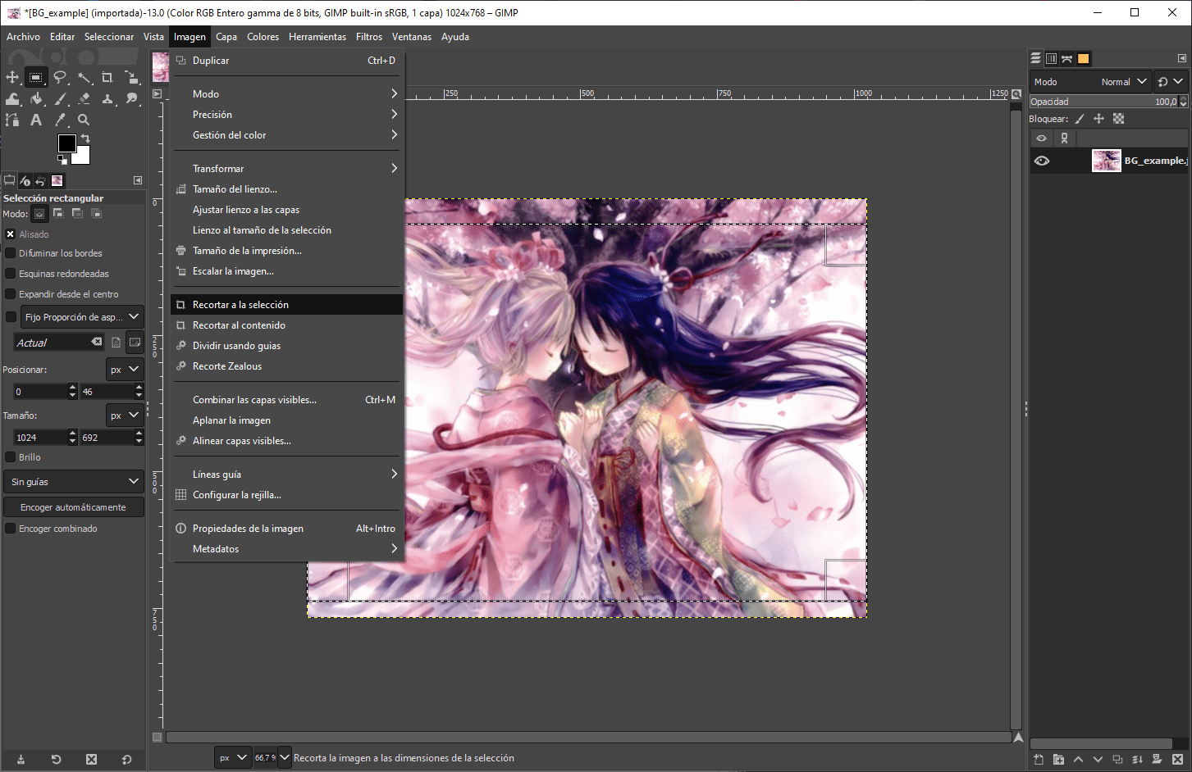
Task: Open the blend mode group switch dropdown
Action: [1170, 82]
